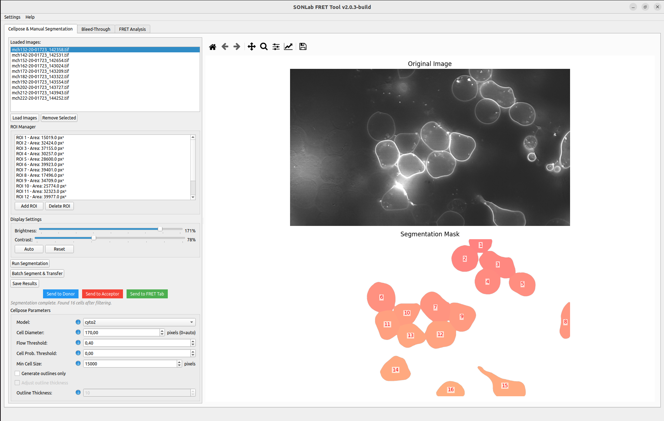
Task: Switch to the Bleed-Through tab
Action: coord(96,29)
